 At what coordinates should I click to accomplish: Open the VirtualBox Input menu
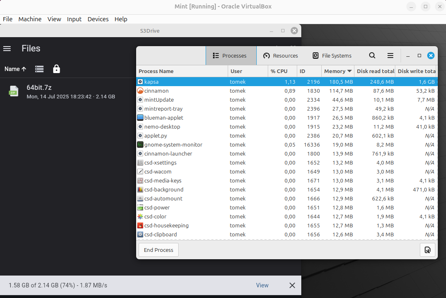tap(74, 19)
